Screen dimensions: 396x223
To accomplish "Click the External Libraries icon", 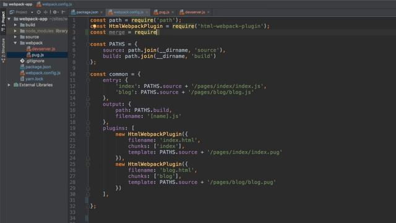I will (16, 85).
